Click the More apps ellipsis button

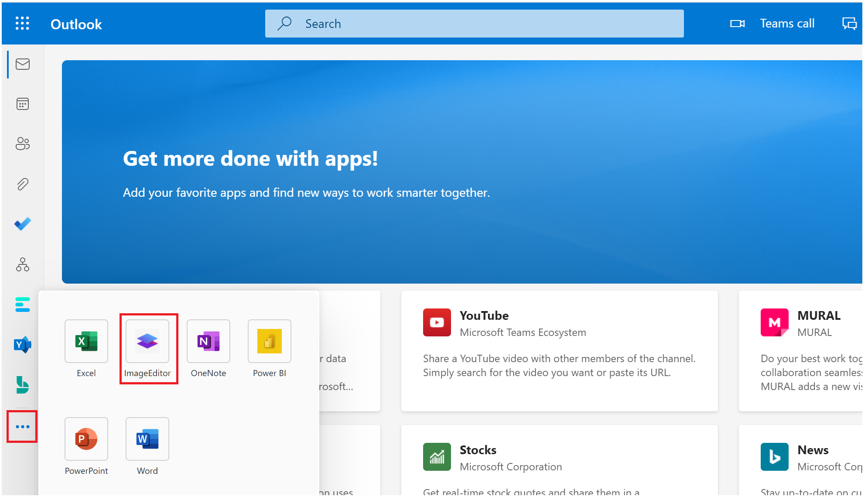pos(22,426)
